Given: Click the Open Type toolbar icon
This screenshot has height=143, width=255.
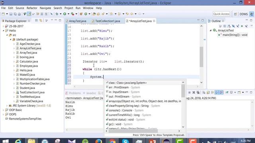Looking at the screenshot, I should [x=94, y=14].
